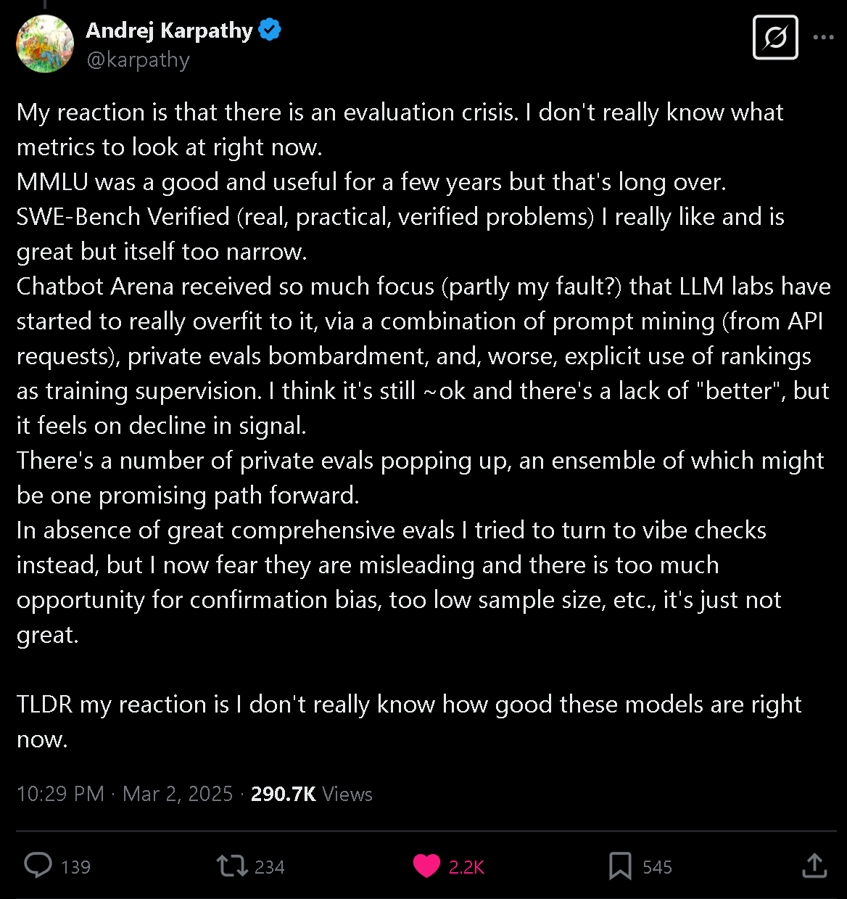Open the three-dot More options menu

[x=824, y=37]
